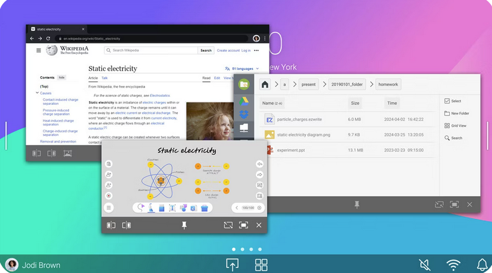
Task: Pick the text box tool on whiteboard
Action: (x=172, y=208)
